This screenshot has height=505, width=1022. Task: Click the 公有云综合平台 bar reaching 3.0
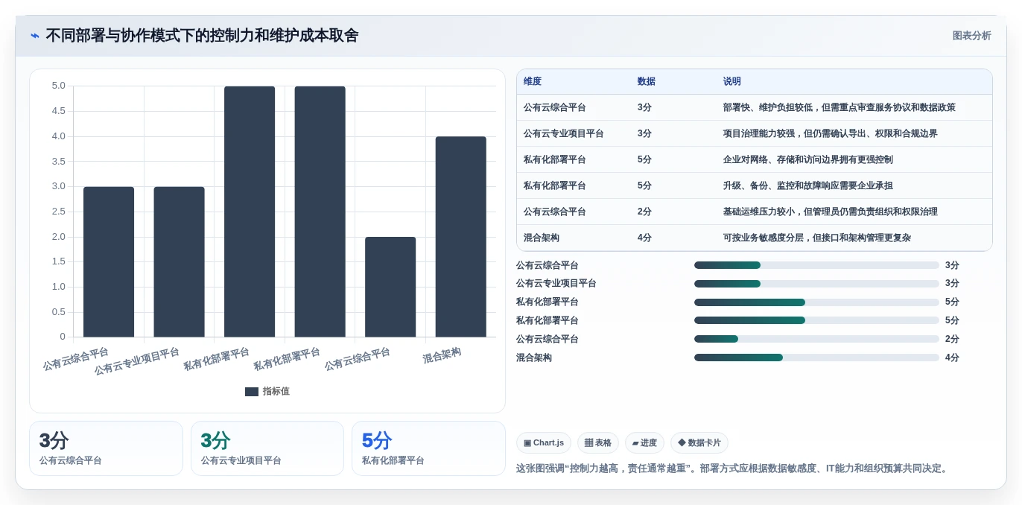(x=109, y=261)
